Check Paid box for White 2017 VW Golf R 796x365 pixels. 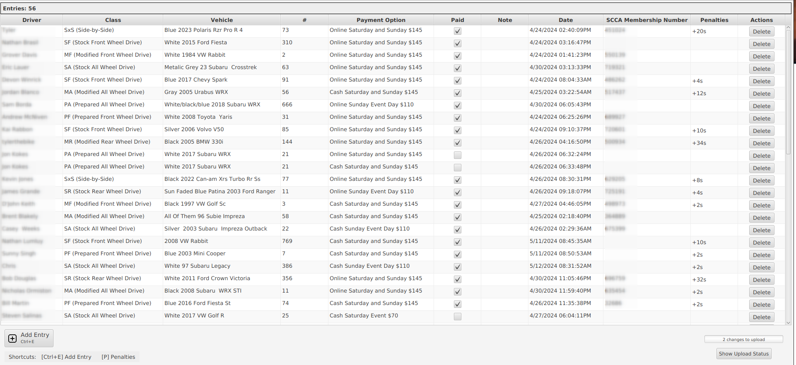[457, 317]
